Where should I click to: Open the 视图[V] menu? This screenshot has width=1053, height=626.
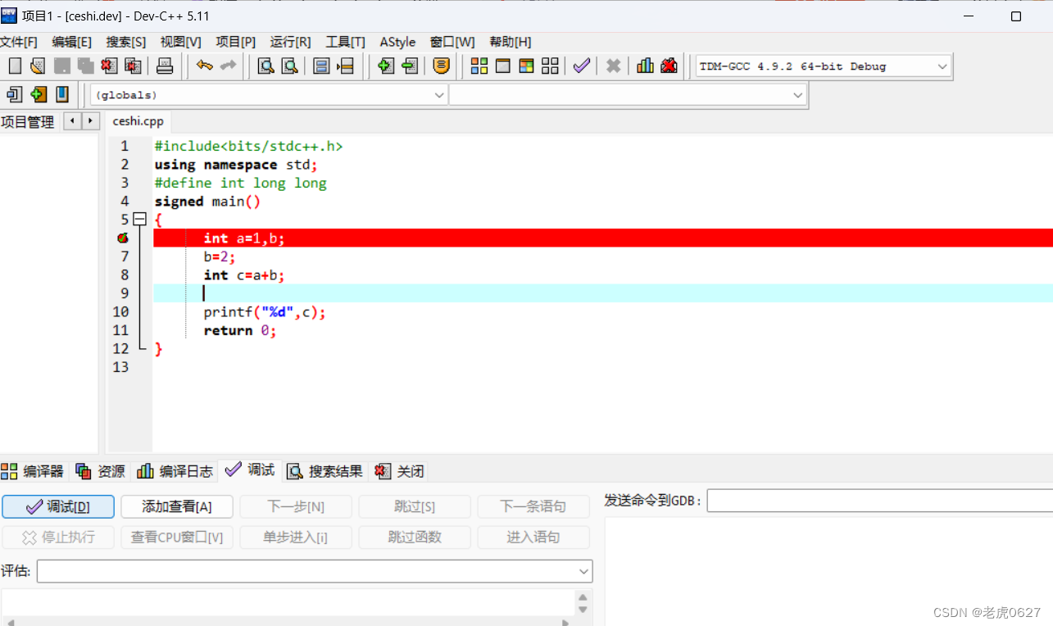pyautogui.click(x=180, y=42)
